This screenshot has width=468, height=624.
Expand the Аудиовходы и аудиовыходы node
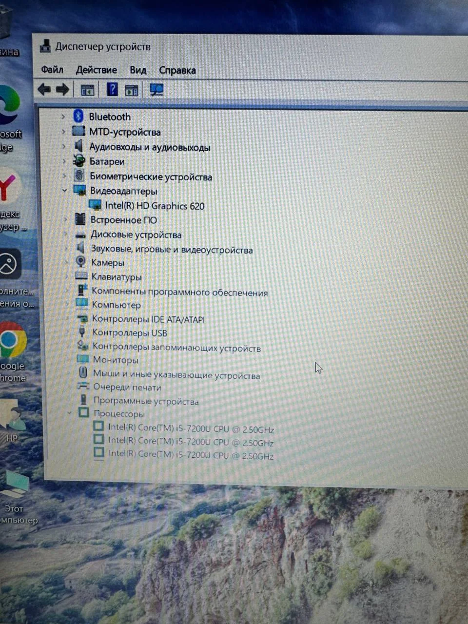pyautogui.click(x=64, y=146)
